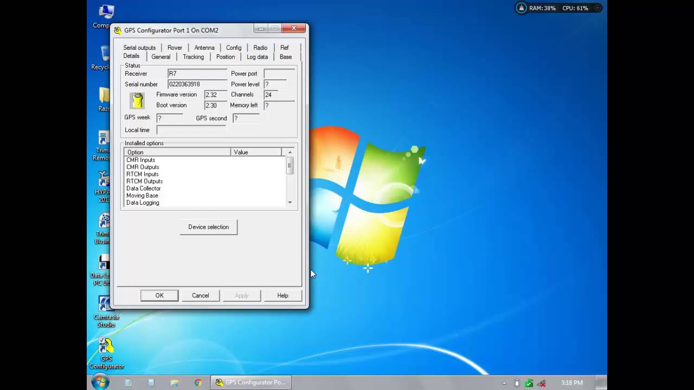Switch to the General tab
Viewport: 694px width, 390px height.
tap(160, 57)
